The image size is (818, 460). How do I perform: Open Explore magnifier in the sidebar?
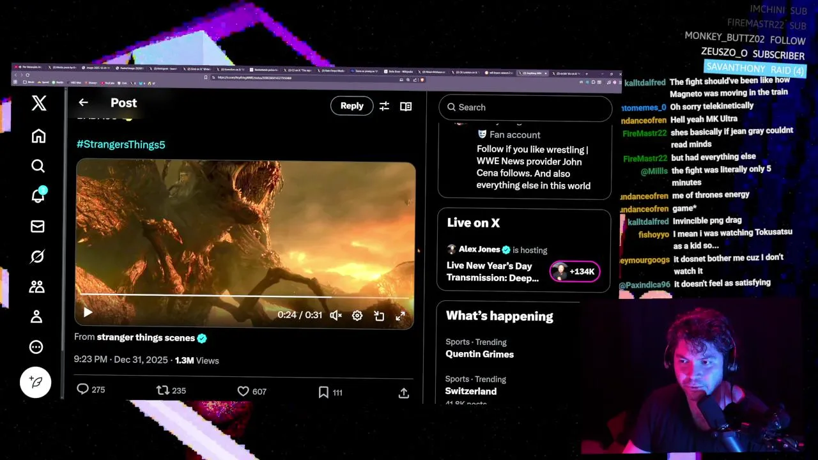(38, 166)
